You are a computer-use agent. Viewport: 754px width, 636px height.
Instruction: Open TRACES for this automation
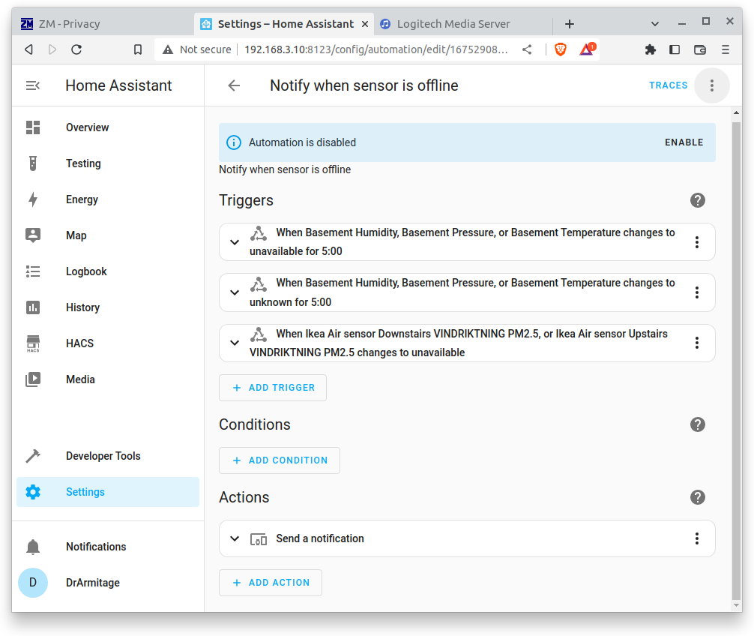[668, 85]
